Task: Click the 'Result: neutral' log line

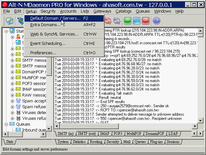Action: click(x=88, y=98)
